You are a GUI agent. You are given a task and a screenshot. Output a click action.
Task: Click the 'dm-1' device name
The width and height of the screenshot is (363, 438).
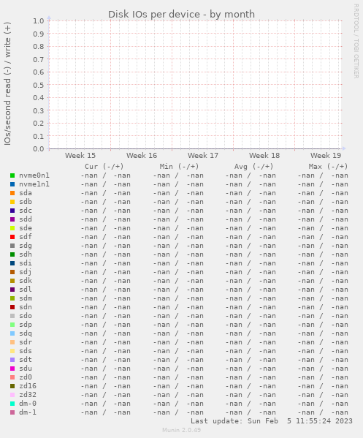click(x=28, y=412)
